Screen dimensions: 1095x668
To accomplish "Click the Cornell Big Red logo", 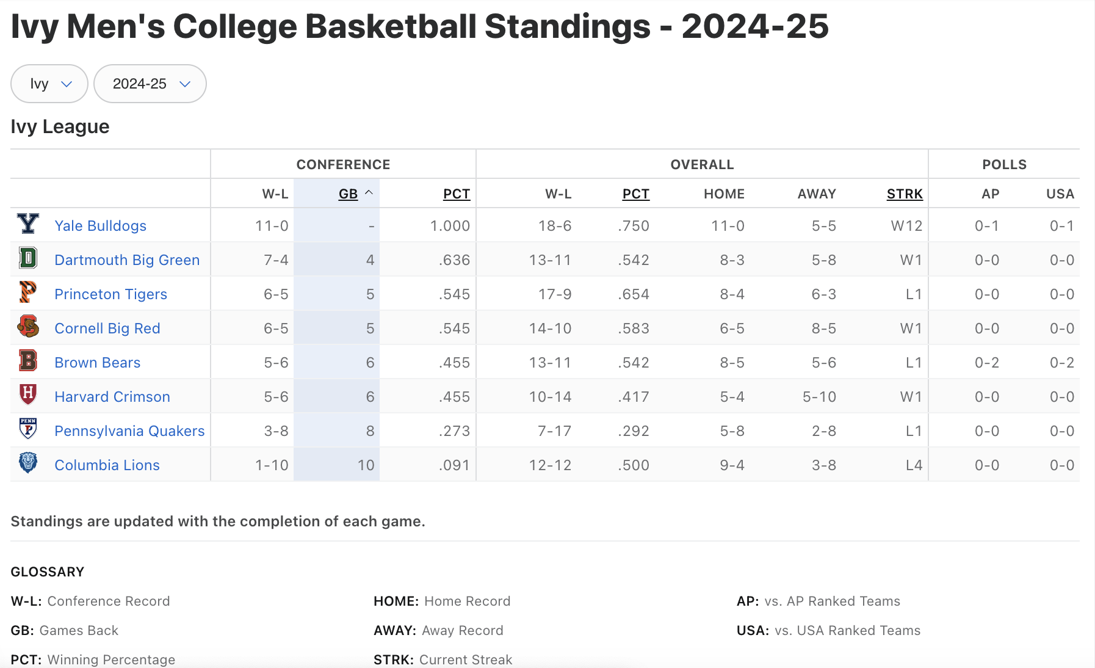I will (x=28, y=327).
